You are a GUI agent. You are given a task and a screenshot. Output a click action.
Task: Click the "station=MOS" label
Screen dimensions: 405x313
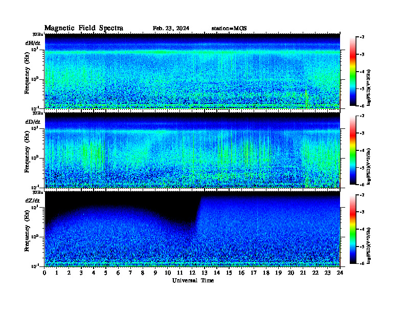click(x=229, y=29)
